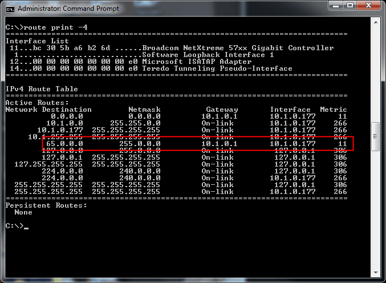Click the 255.255.0.0 netmask value
This screenshot has height=283, width=386.
135,123
